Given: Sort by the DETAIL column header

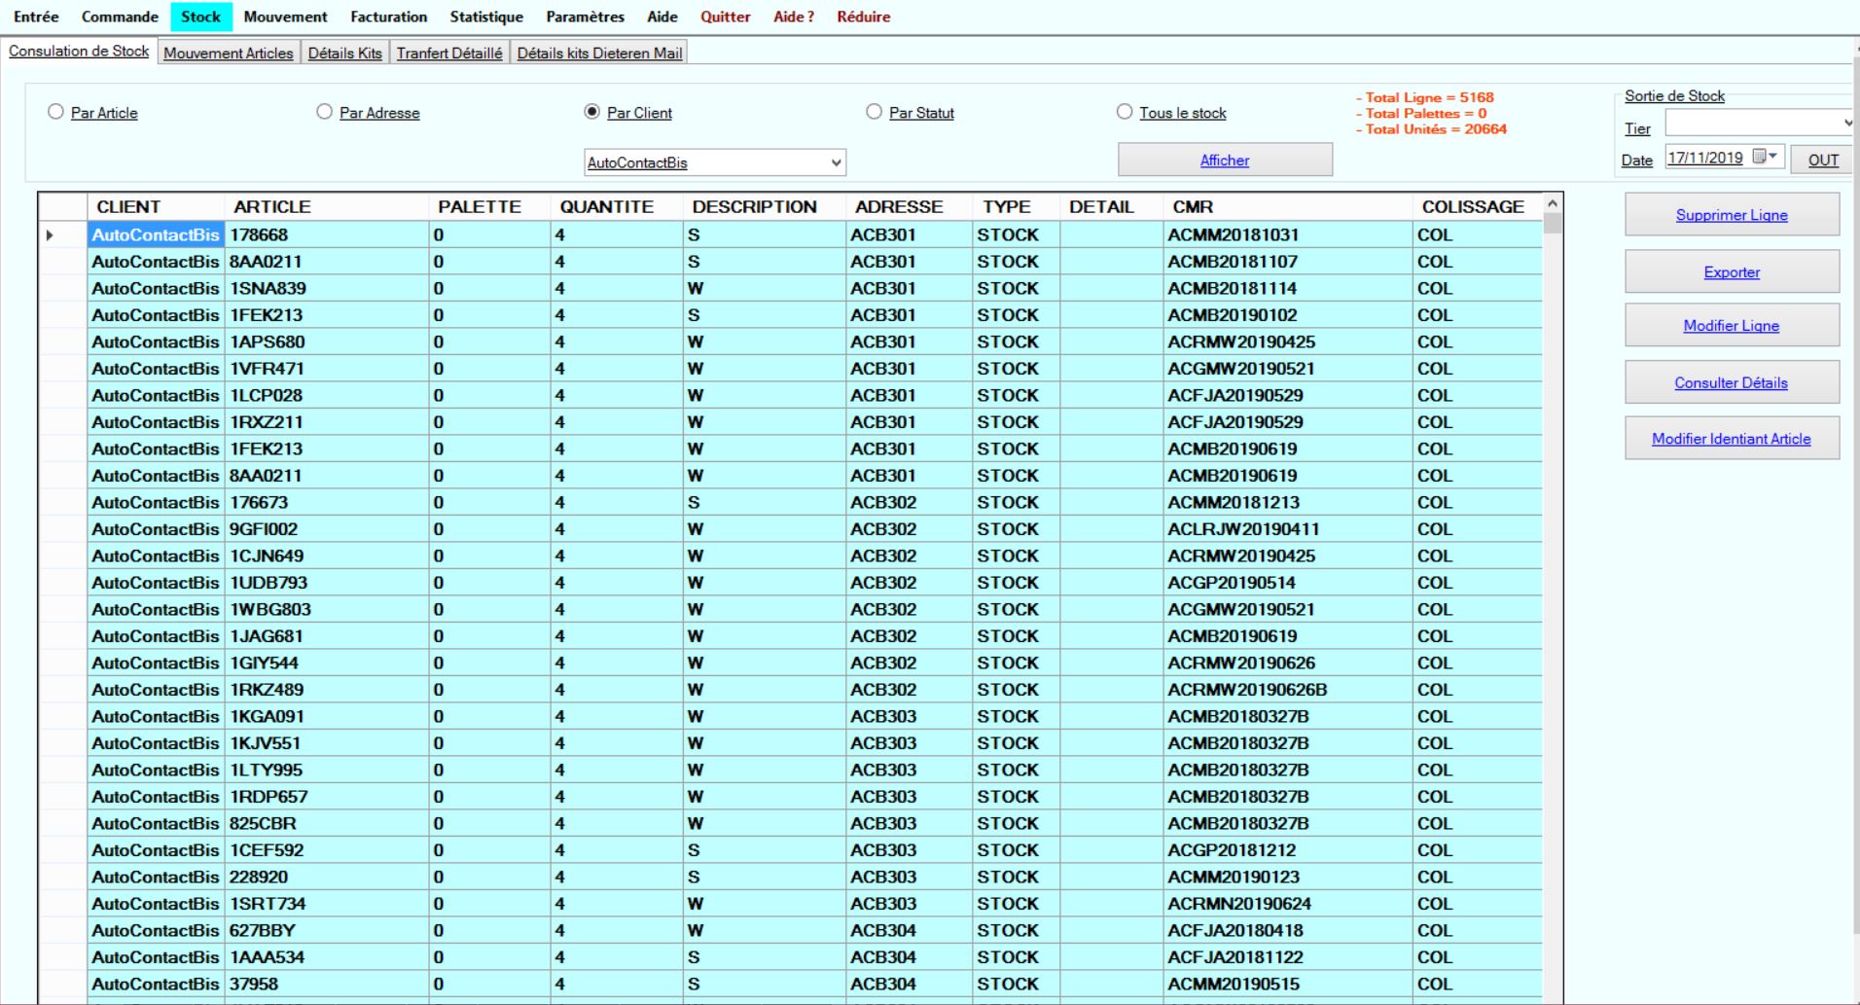Looking at the screenshot, I should coord(1112,206).
